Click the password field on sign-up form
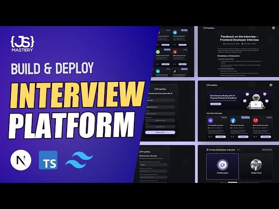This screenshot has width=279, height=209. 160,114
